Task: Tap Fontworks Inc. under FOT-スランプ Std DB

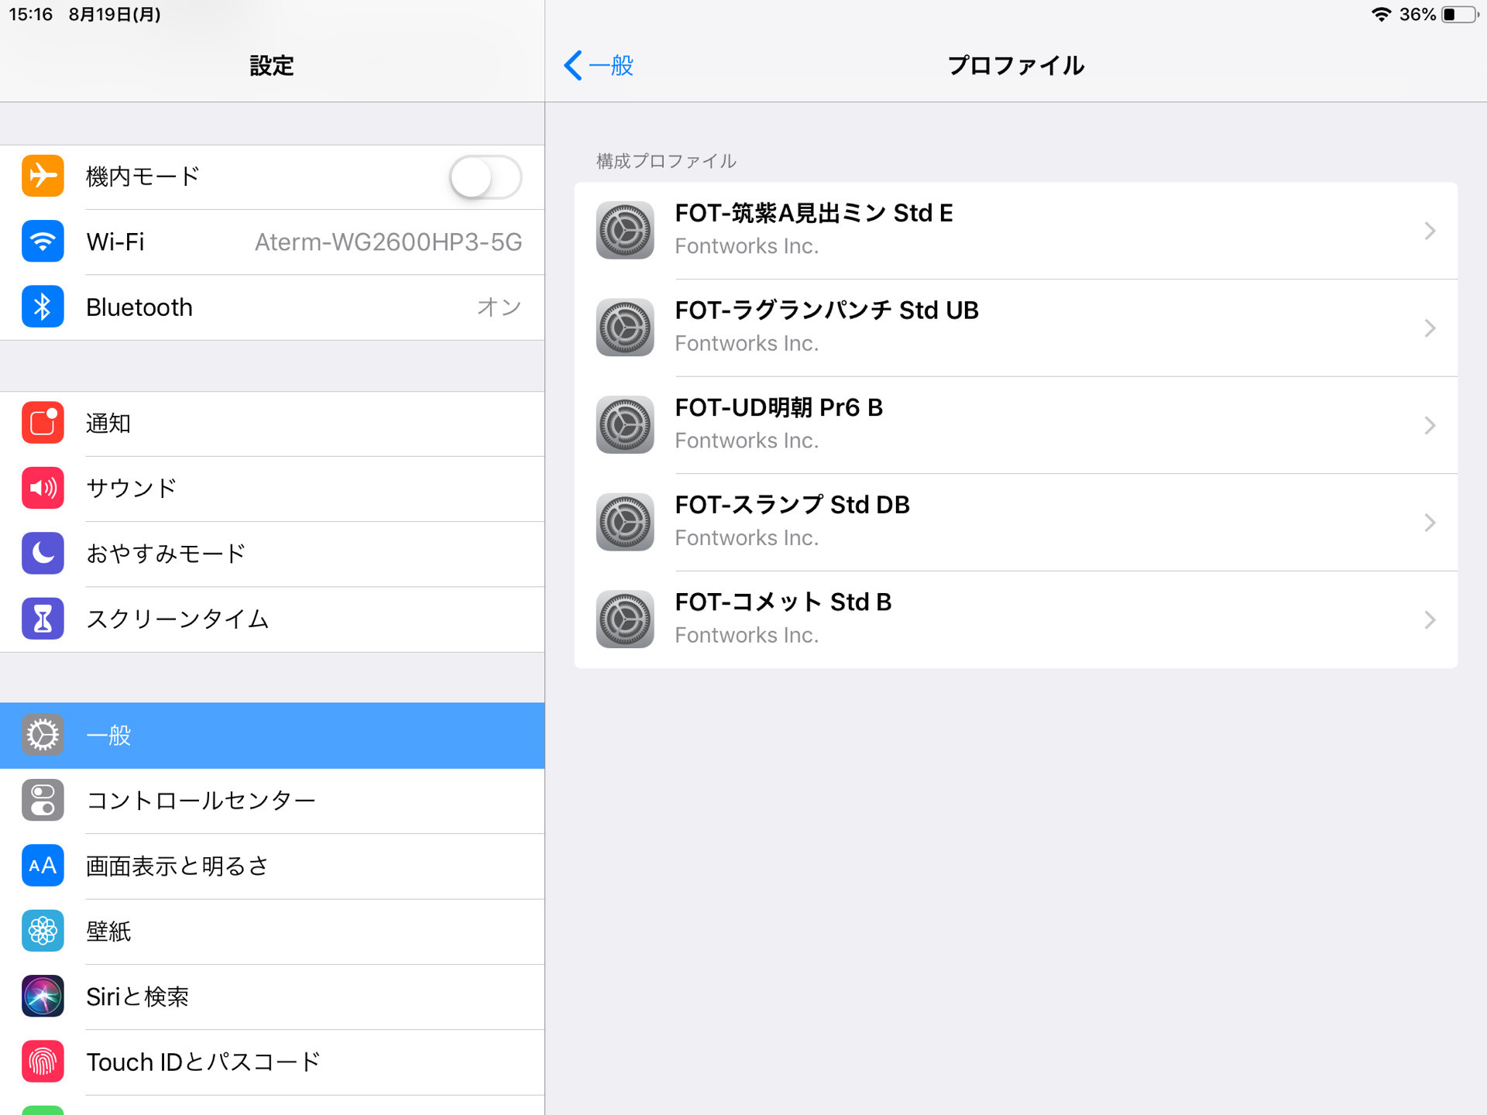Action: tap(747, 537)
